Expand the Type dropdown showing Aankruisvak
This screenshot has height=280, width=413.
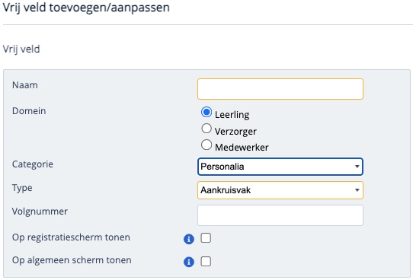280,190
